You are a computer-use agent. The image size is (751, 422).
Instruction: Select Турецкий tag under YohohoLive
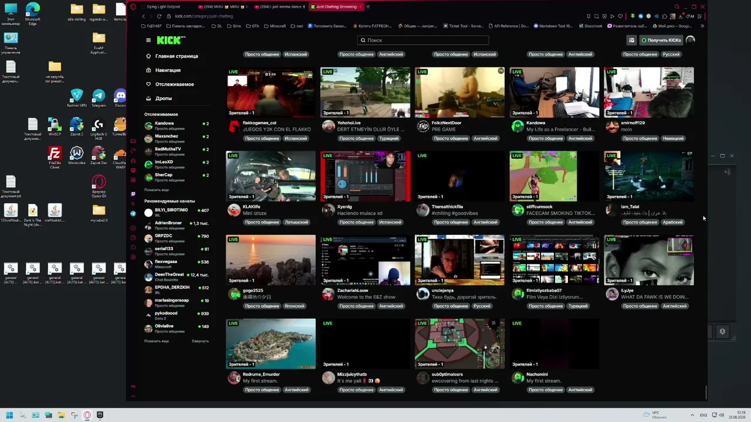[390, 138]
